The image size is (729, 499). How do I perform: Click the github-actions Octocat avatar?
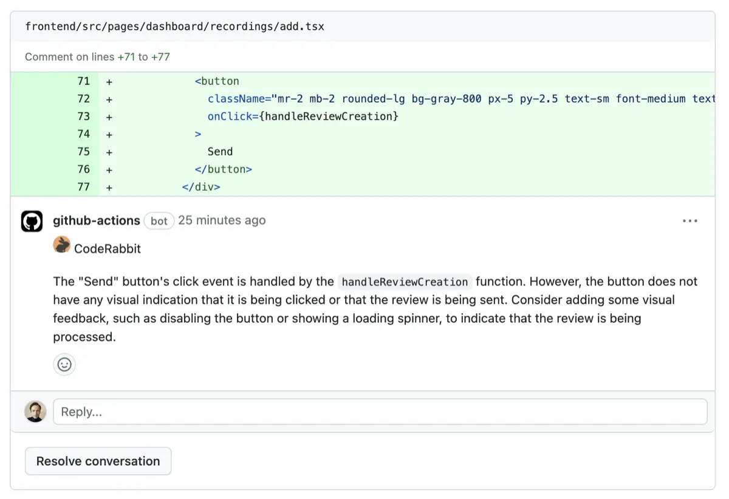[x=32, y=221]
